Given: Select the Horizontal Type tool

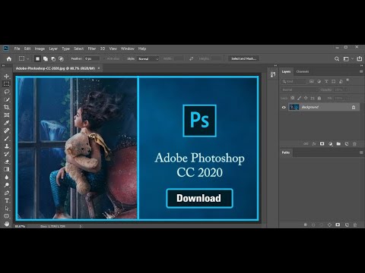Looking at the screenshot, I should tap(7, 201).
